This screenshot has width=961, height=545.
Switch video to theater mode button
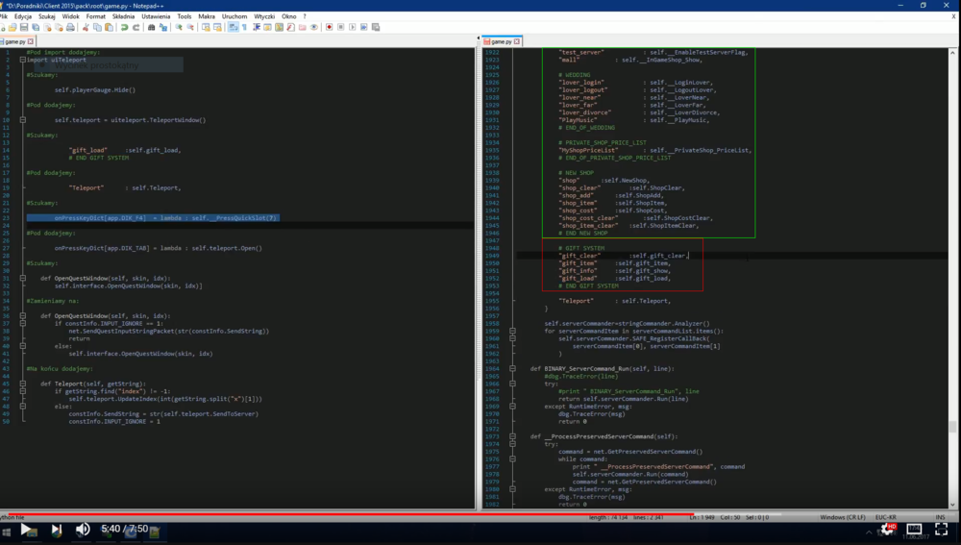tap(914, 529)
